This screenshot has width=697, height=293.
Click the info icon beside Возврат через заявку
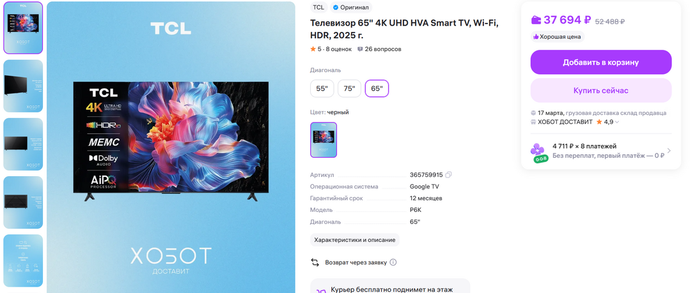pos(393,262)
